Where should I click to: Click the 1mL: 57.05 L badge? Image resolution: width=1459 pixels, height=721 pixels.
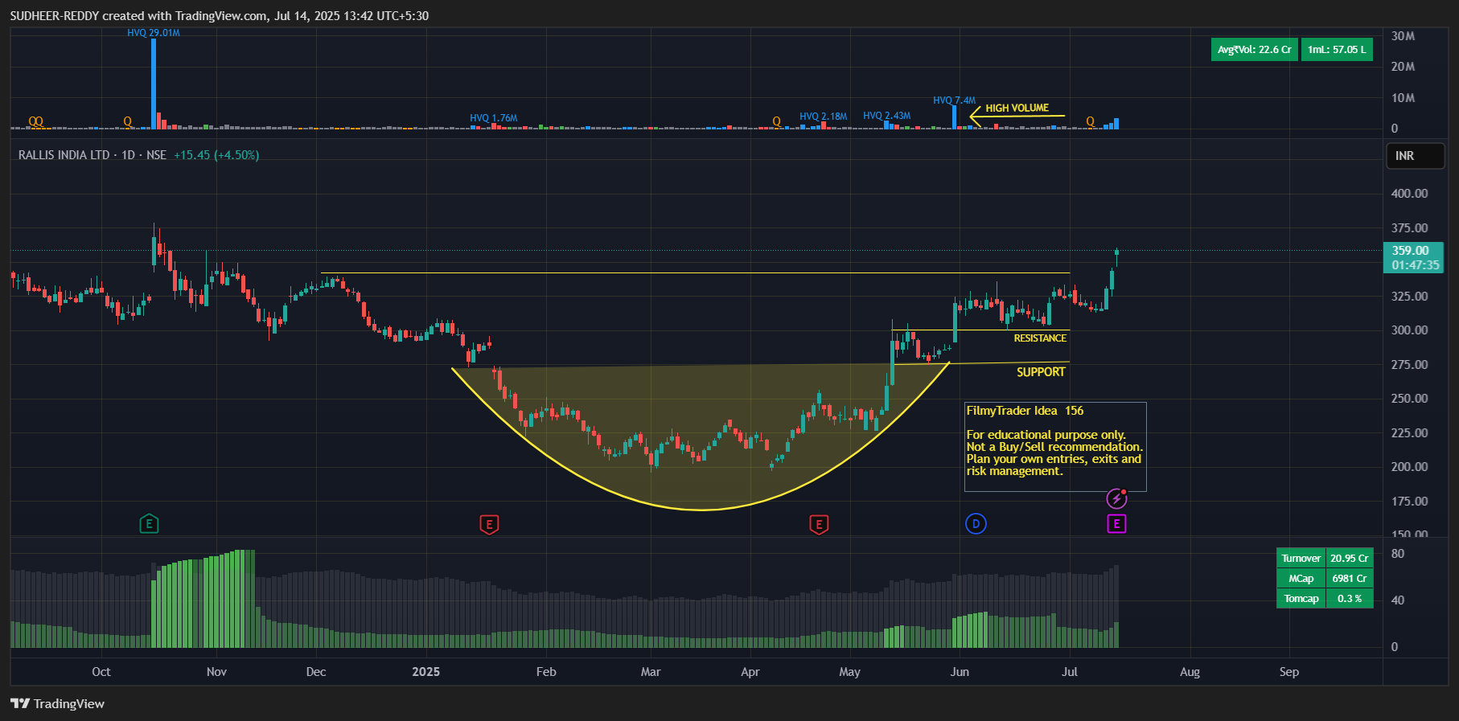[1337, 50]
